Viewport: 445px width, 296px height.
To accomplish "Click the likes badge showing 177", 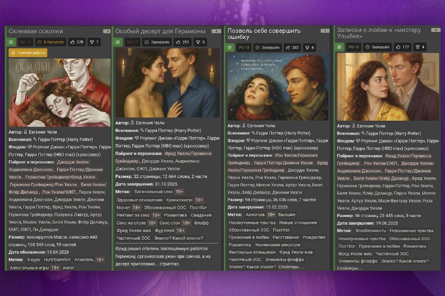I will (x=403, y=47).
